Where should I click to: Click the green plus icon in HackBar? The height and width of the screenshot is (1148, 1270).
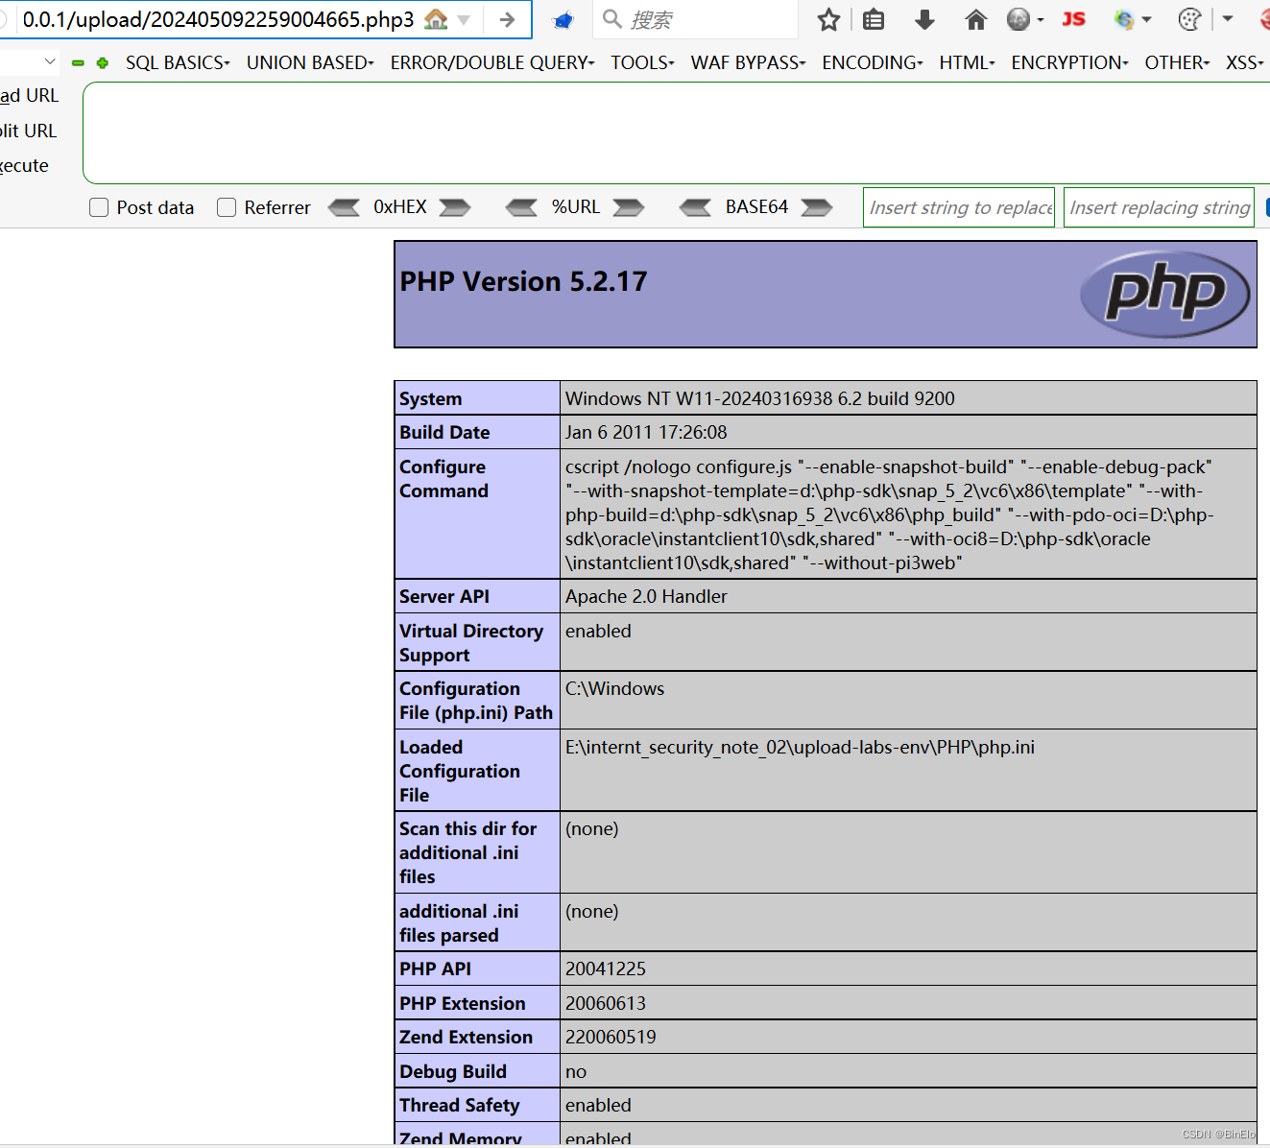pos(103,63)
